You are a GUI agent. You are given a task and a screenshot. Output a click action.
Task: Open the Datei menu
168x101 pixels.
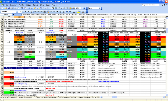(x=6, y=5)
